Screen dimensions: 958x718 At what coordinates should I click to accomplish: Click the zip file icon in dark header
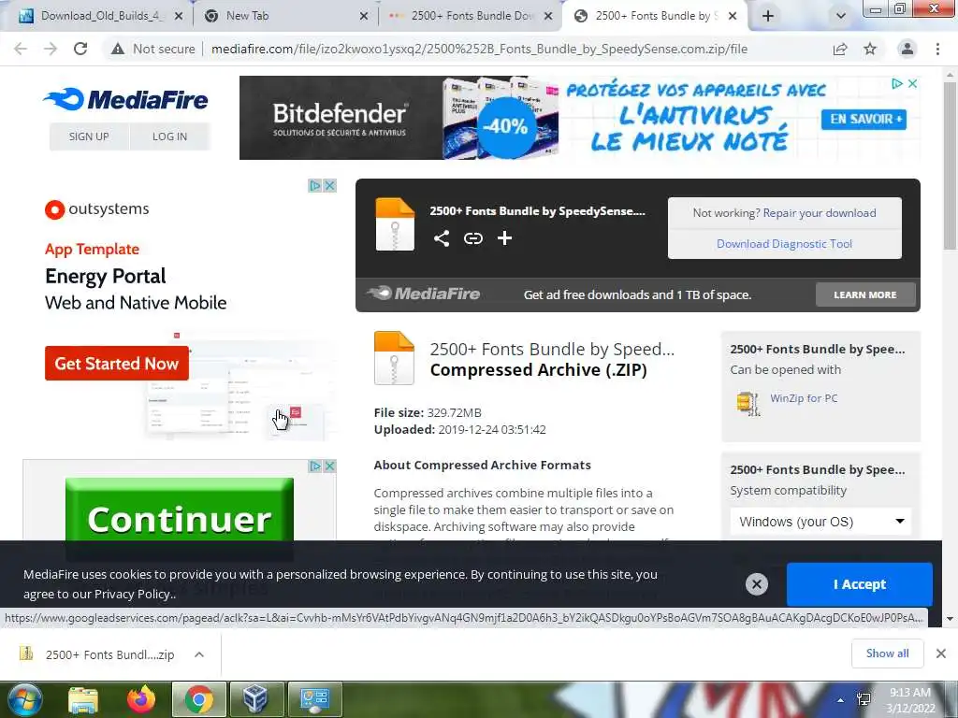click(x=395, y=224)
